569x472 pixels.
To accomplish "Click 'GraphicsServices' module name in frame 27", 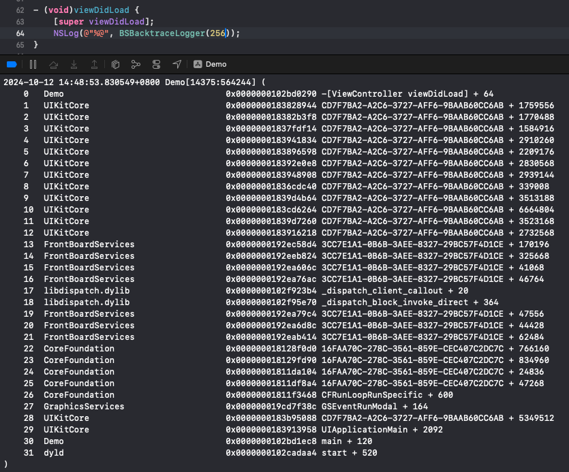I will coord(84,407).
